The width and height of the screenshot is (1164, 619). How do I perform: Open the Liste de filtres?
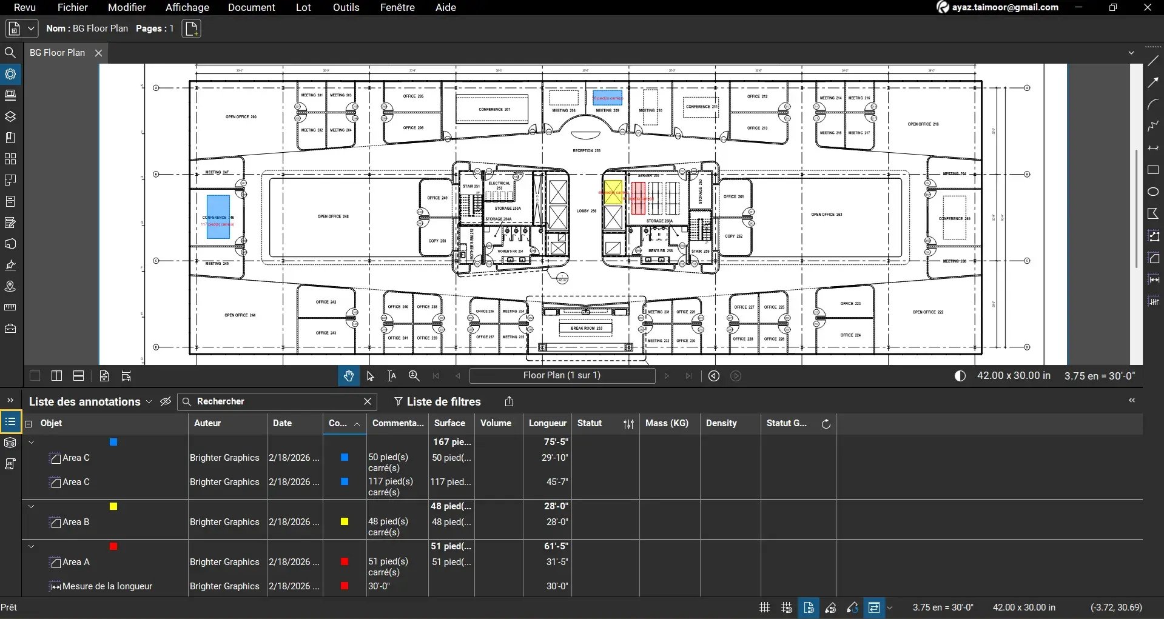pyautogui.click(x=438, y=401)
